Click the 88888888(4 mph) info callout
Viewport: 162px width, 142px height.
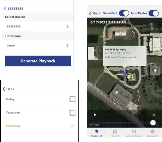point(125,56)
